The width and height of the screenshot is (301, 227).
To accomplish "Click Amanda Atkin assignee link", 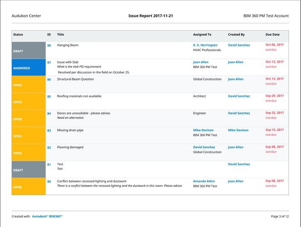I will pos(204,181).
